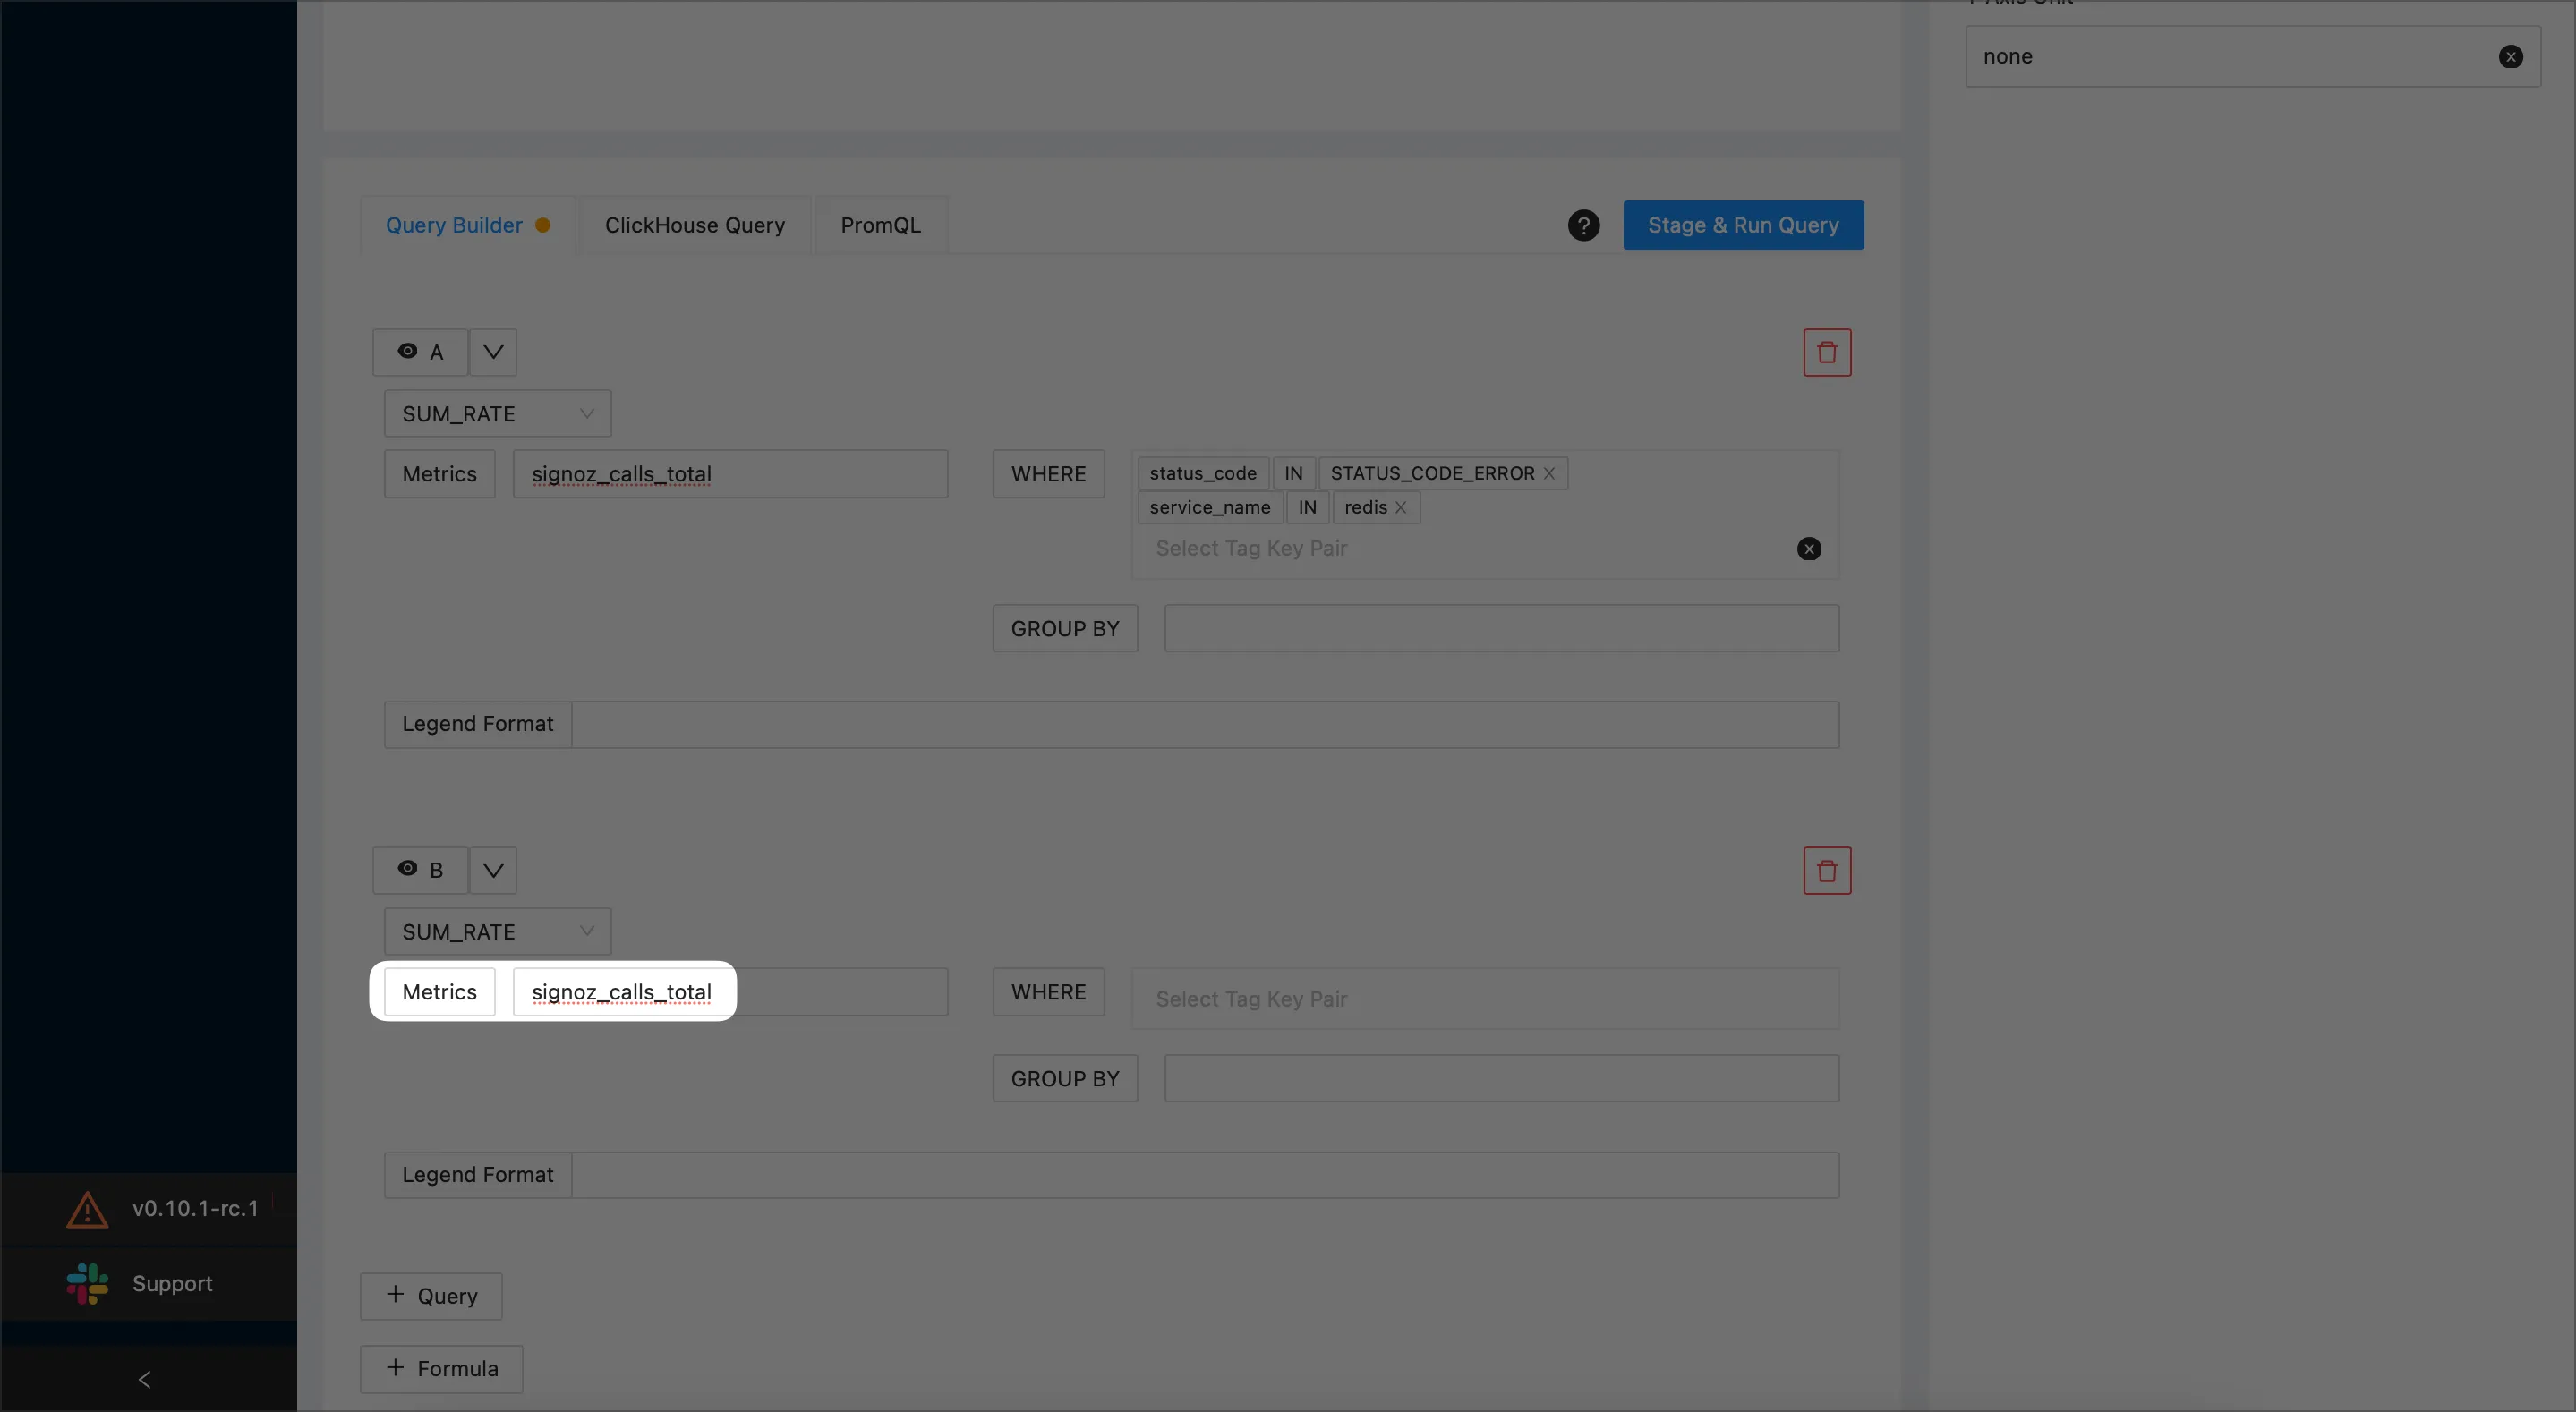The height and width of the screenshot is (1412, 2576).
Task: Toggle visibility eye for query A
Action: [x=407, y=351]
